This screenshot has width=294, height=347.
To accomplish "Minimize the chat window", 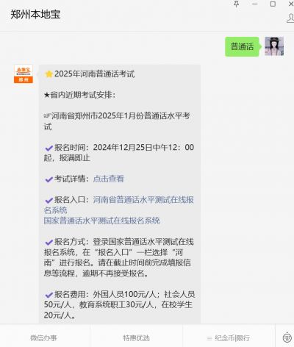I will tap(255, 4).
